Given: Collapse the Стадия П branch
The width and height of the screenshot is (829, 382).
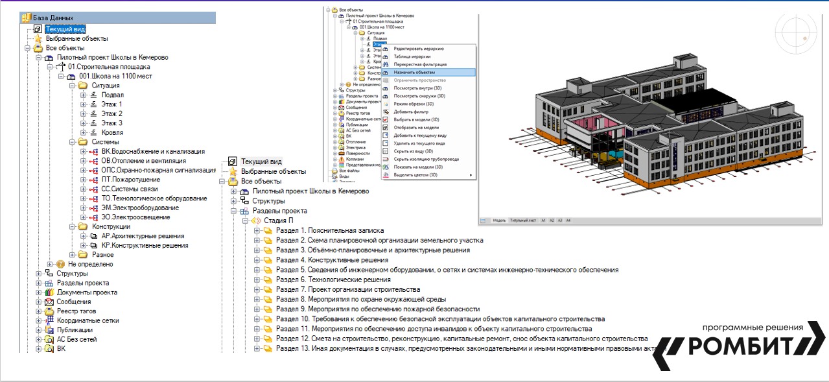Looking at the screenshot, I should 246,221.
